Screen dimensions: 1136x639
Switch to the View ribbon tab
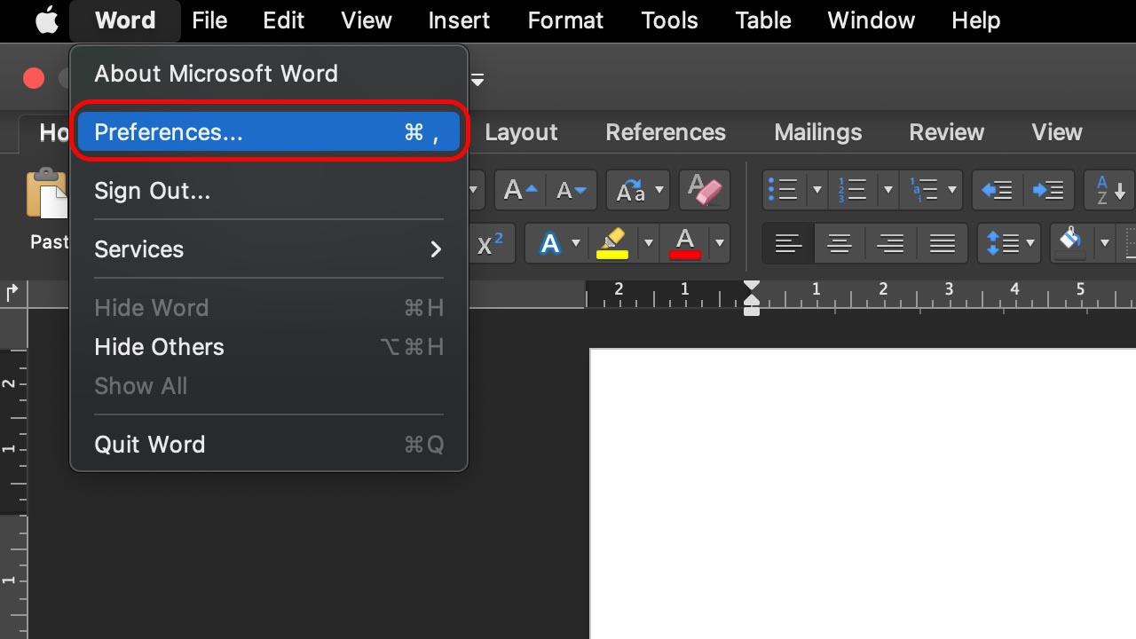[x=1057, y=132]
